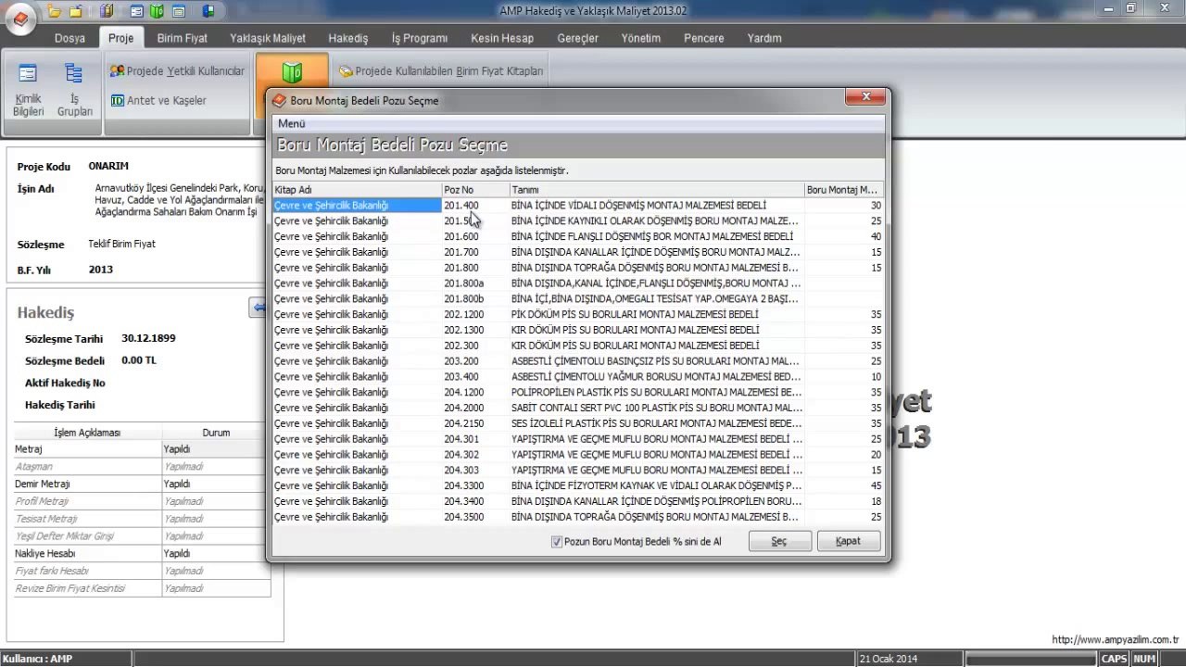
Task: Select the row with Poz No 202.1300
Action: [578, 330]
